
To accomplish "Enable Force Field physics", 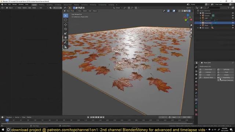I will tap(207, 70).
